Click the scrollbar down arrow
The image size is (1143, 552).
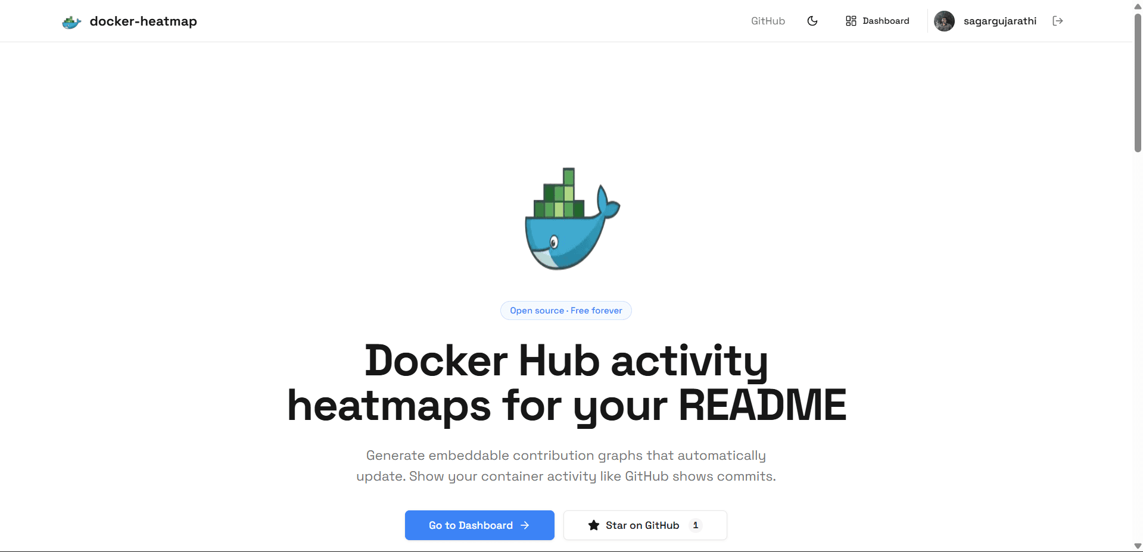1138,546
